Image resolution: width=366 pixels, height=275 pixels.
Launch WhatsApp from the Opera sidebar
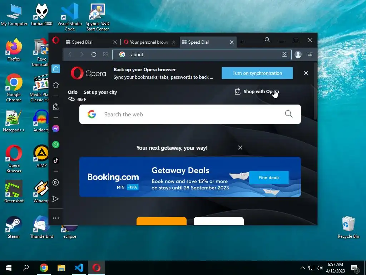[56, 145]
